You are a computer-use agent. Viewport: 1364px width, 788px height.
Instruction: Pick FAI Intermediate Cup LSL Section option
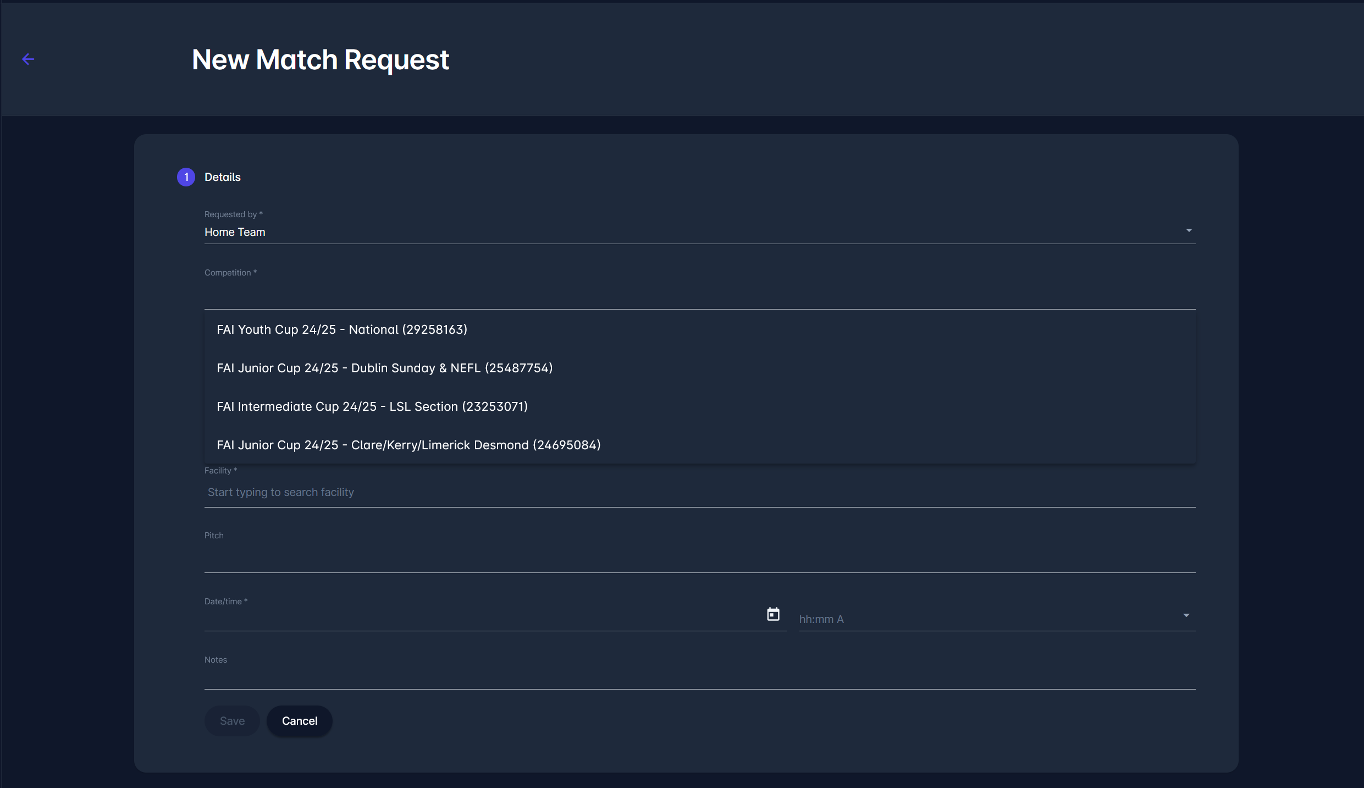point(372,406)
